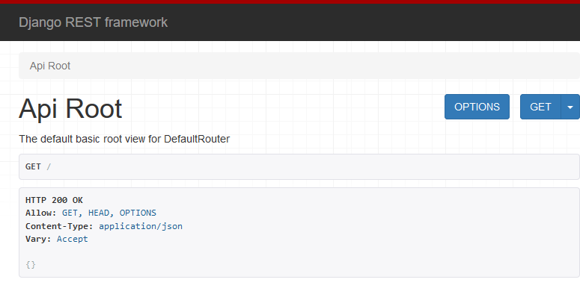This screenshot has width=580, height=300.
Task: Click the Vary header Accept value
Action: pyautogui.click(x=72, y=239)
